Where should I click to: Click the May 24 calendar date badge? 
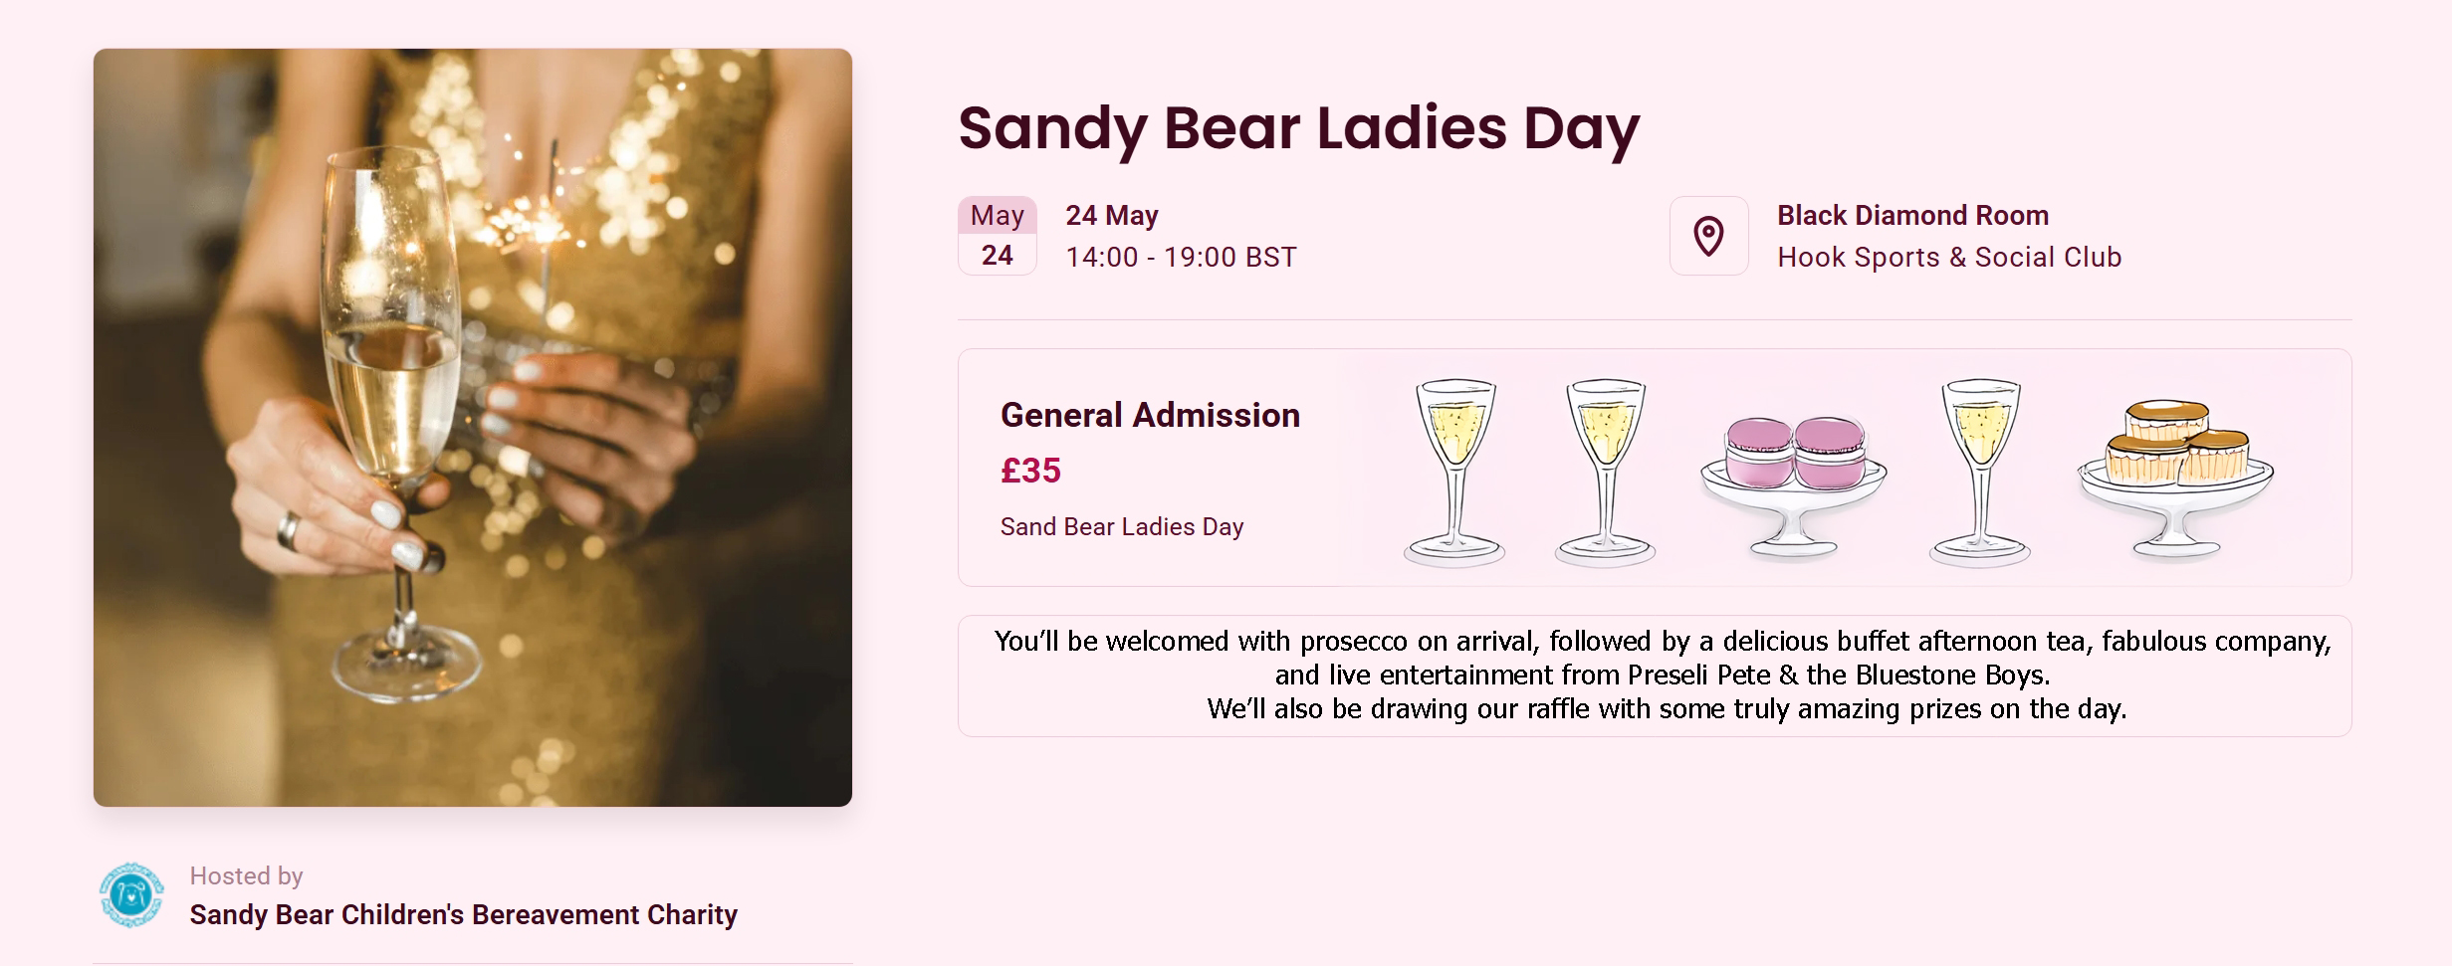click(997, 236)
